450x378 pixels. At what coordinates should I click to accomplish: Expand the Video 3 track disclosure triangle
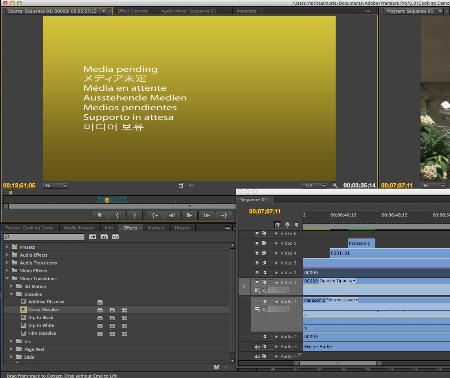pyautogui.click(x=277, y=262)
